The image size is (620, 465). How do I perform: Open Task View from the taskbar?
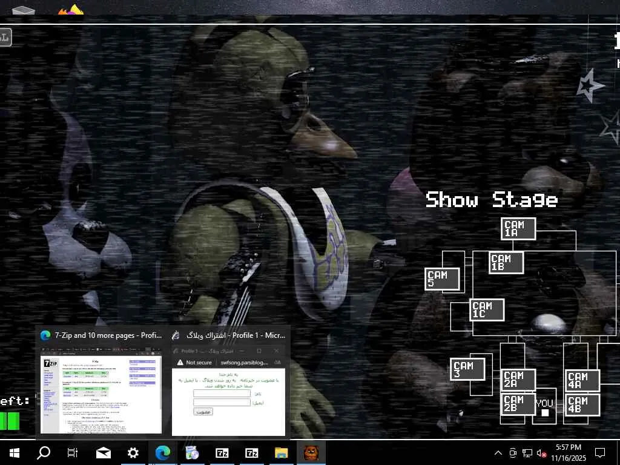(73, 453)
